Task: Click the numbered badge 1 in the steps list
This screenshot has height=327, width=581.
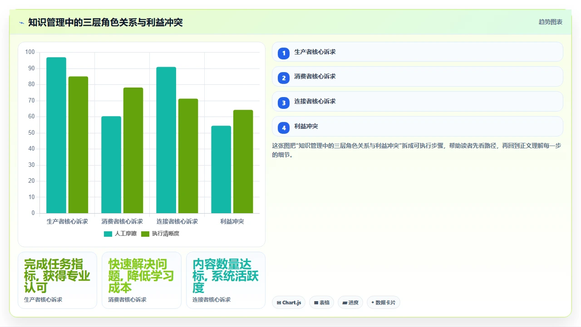Action: 284,53
